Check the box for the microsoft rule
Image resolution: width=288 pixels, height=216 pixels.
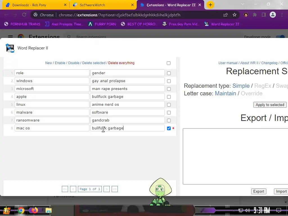click(169, 89)
